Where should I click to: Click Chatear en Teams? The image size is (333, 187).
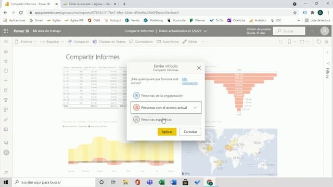pyautogui.click(x=109, y=42)
